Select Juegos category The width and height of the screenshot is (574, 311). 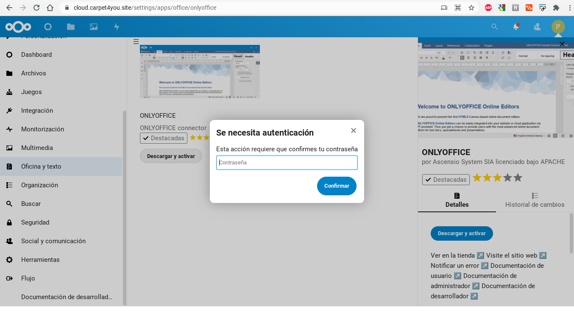coord(61,92)
